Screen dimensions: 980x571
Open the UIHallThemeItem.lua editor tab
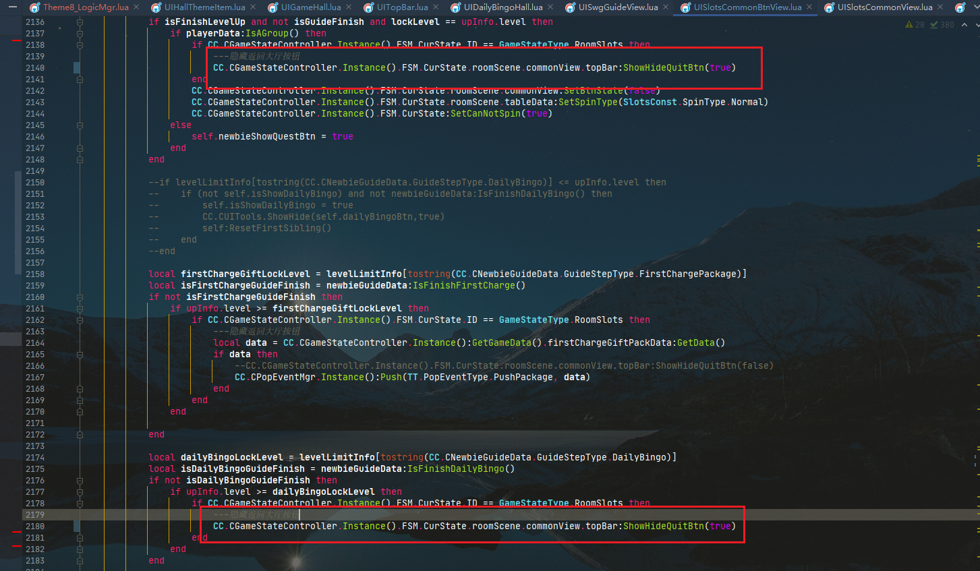click(204, 7)
